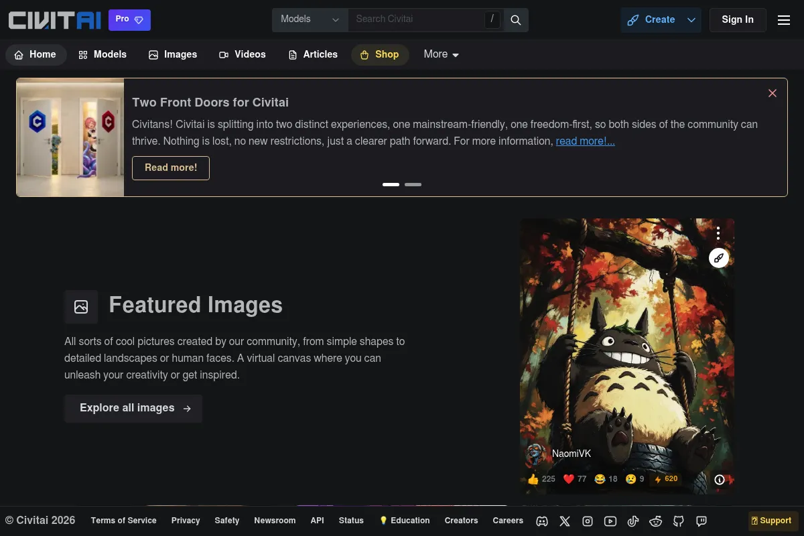Focus the Search Civitai input field
The width and height of the screenshot is (804, 536).
click(x=416, y=20)
